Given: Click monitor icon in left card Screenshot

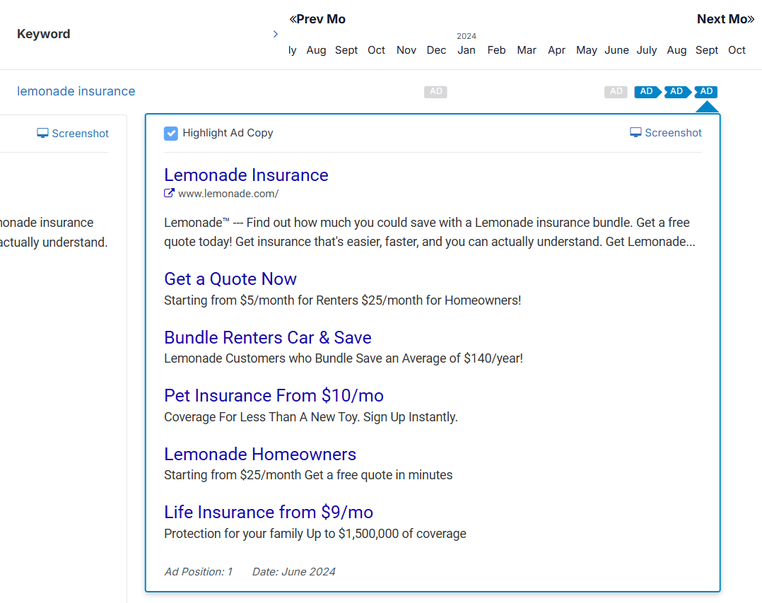Looking at the screenshot, I should point(42,133).
